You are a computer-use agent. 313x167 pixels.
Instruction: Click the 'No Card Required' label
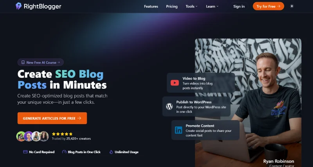pyautogui.click(x=42, y=152)
